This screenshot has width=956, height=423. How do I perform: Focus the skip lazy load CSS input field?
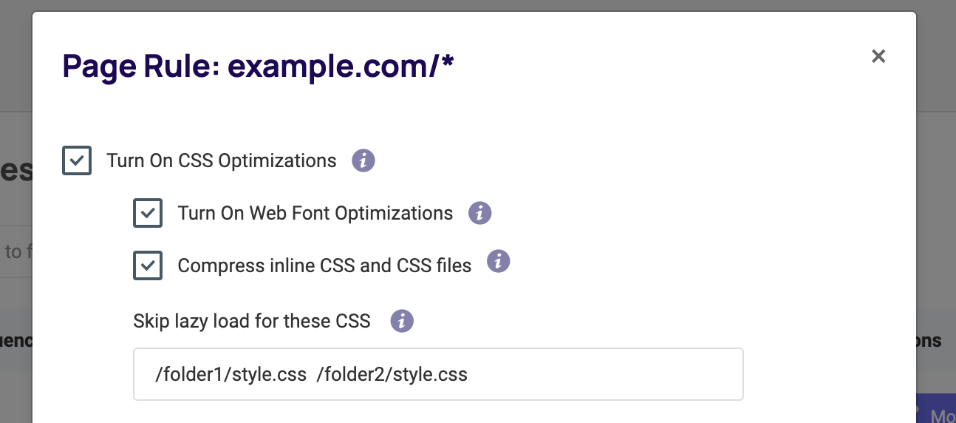(x=438, y=374)
